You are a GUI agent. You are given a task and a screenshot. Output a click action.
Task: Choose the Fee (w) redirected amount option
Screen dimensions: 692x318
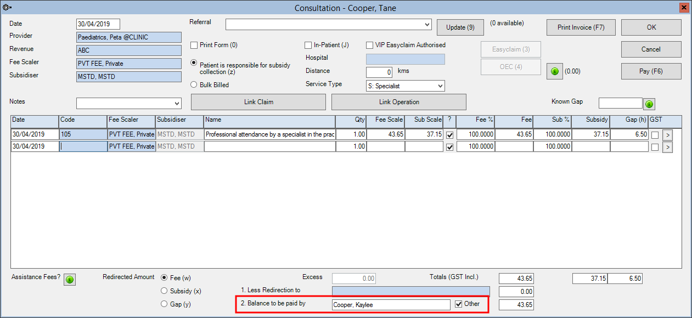(x=164, y=277)
